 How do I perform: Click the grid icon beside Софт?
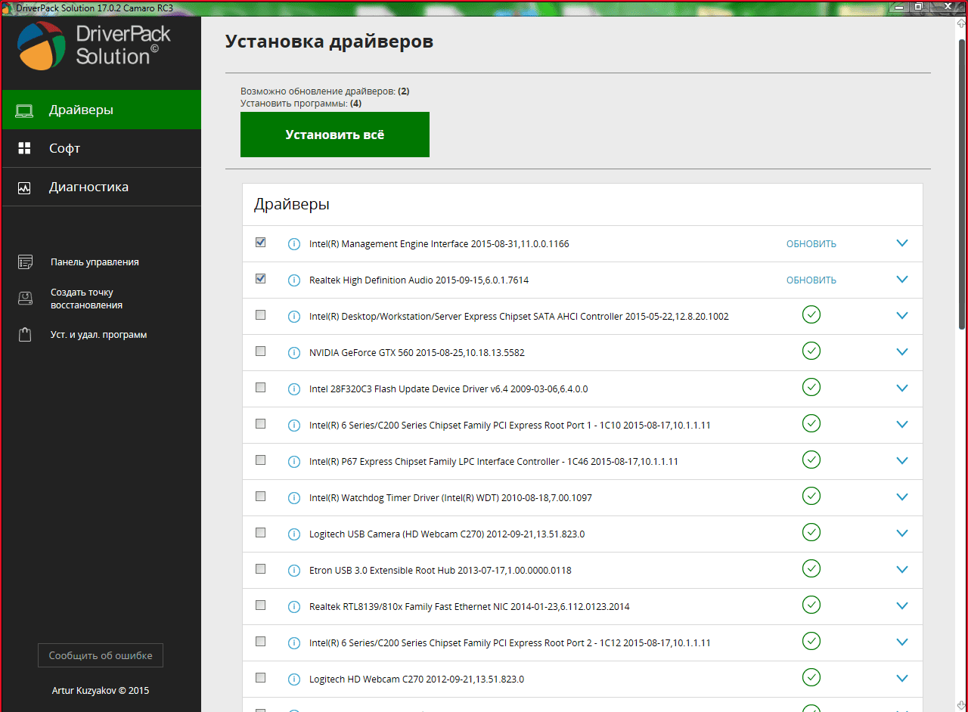point(25,148)
